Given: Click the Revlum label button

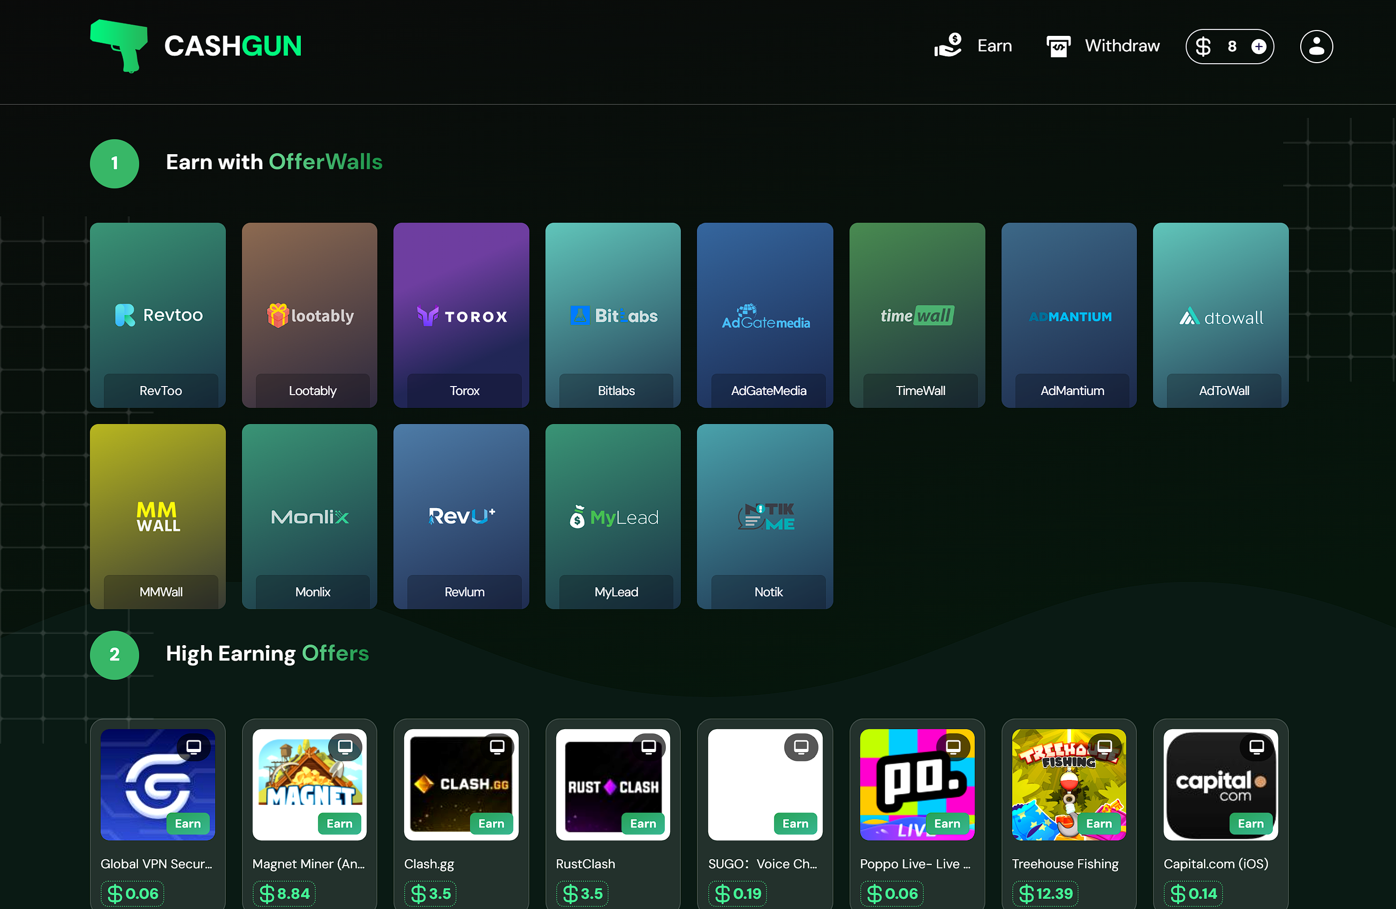Looking at the screenshot, I should pos(465,592).
